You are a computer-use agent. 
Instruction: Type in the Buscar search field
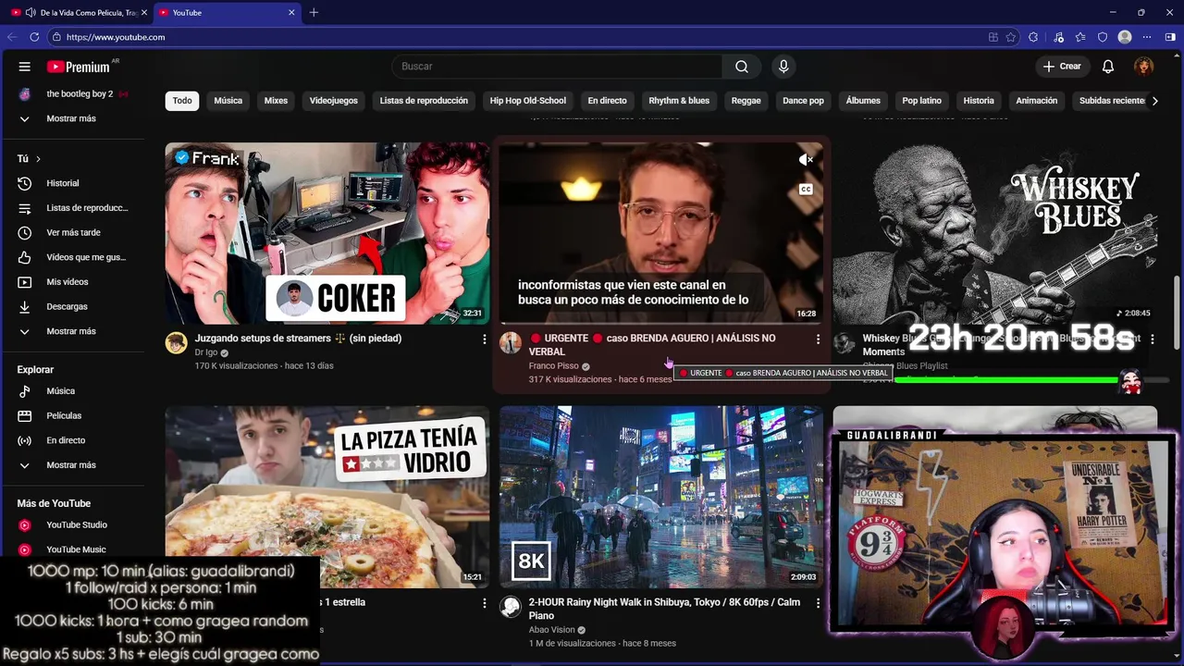558,67
